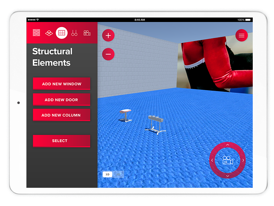Select the pommel horse in the scene
This screenshot has width=274, height=206.
[155, 125]
